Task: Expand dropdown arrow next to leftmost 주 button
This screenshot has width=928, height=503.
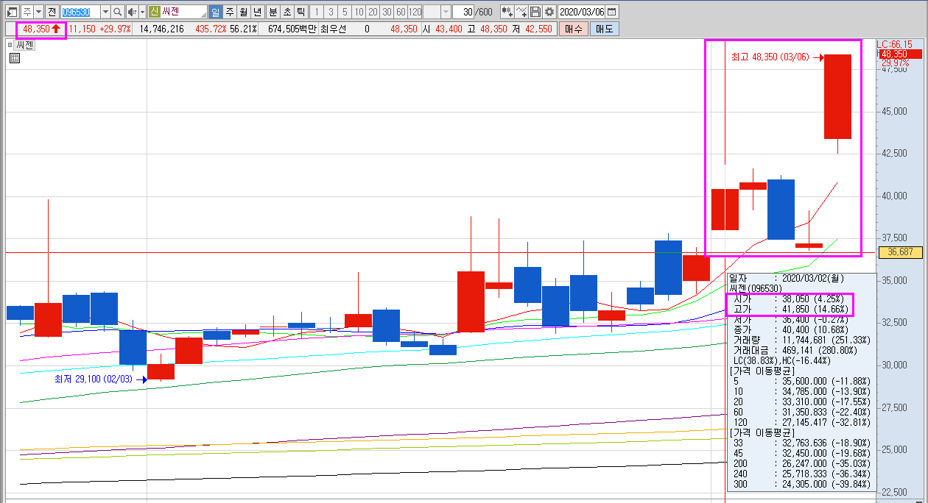Action: click(x=38, y=12)
